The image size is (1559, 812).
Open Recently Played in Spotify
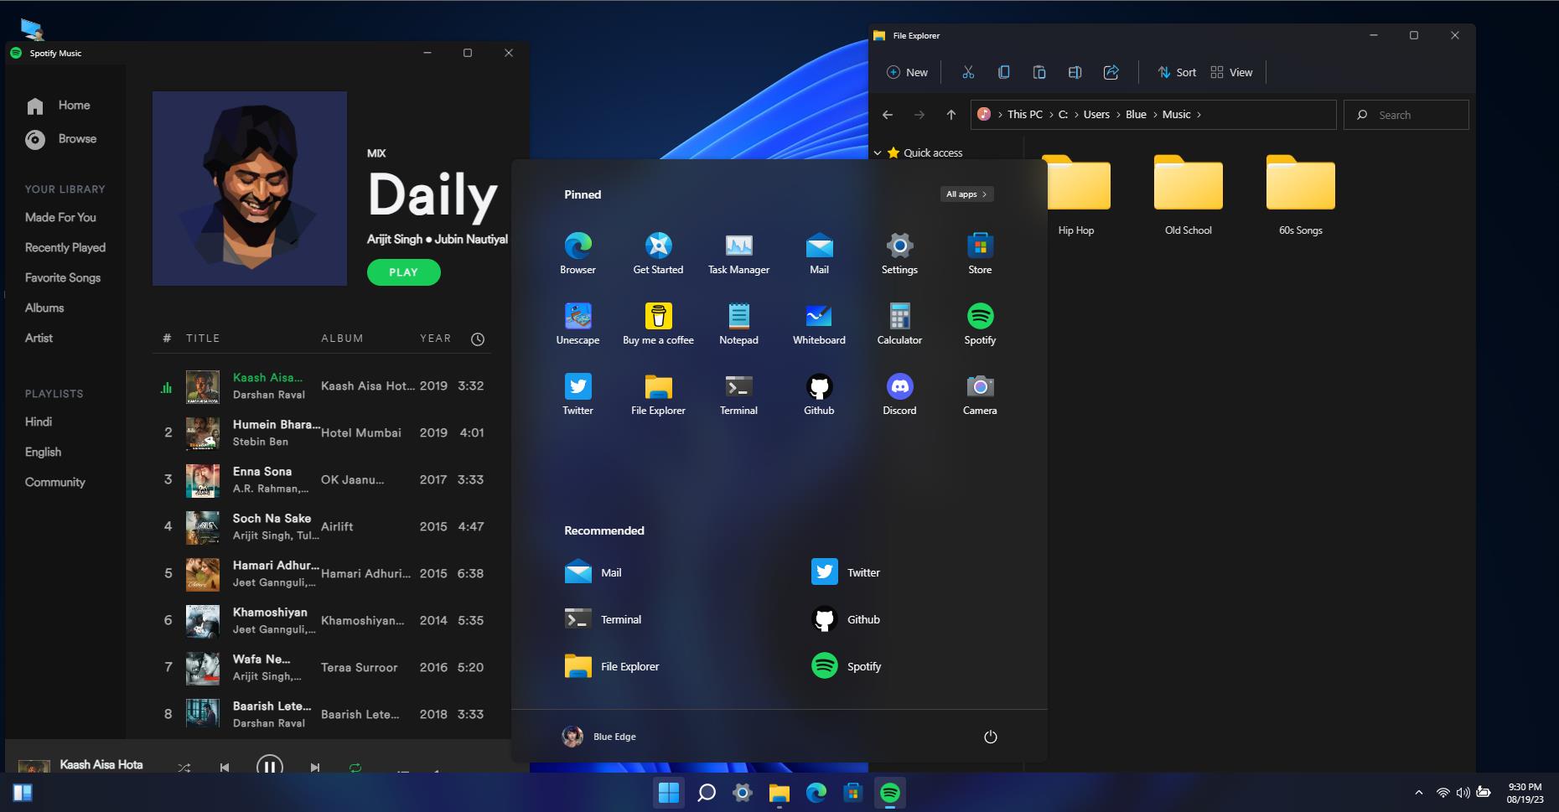[x=65, y=247]
